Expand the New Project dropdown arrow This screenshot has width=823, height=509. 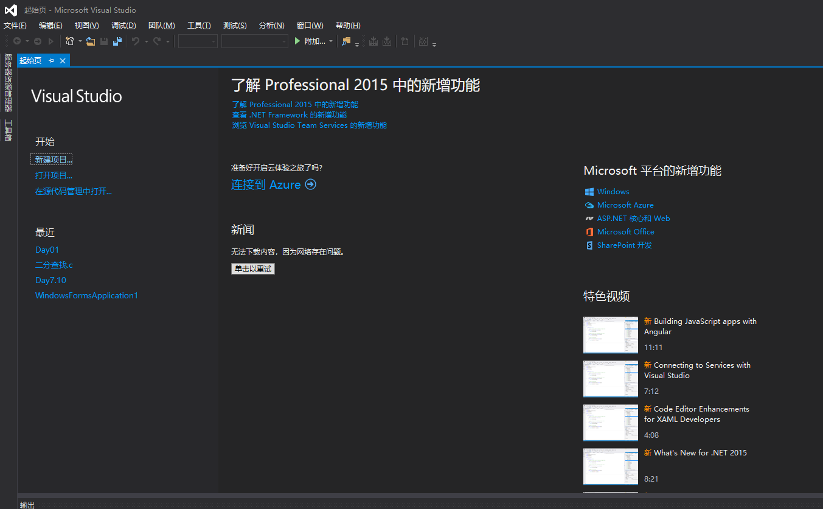coord(80,41)
